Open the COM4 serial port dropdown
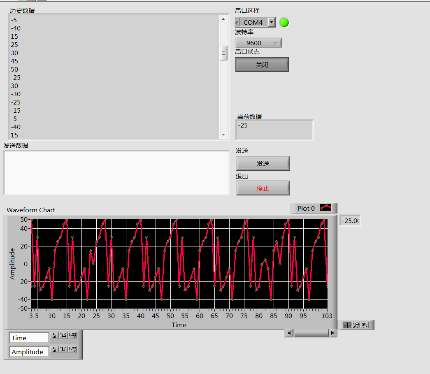 271,22
